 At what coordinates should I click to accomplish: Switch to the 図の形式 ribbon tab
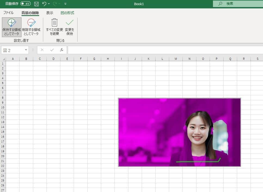(x=67, y=12)
